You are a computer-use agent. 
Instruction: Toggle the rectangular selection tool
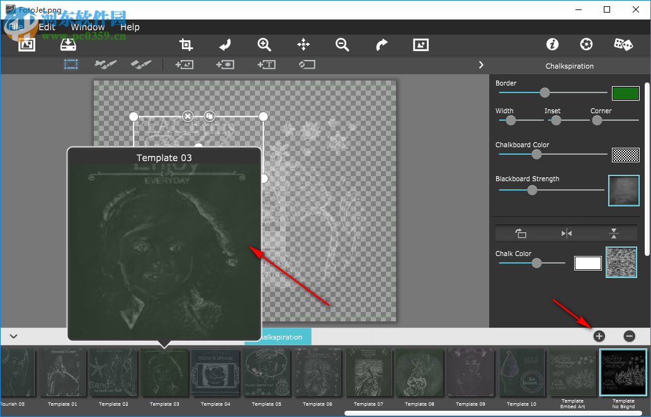(71, 64)
